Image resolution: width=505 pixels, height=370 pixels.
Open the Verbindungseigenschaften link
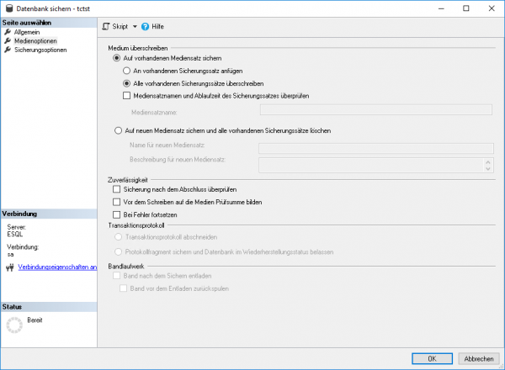(57, 267)
